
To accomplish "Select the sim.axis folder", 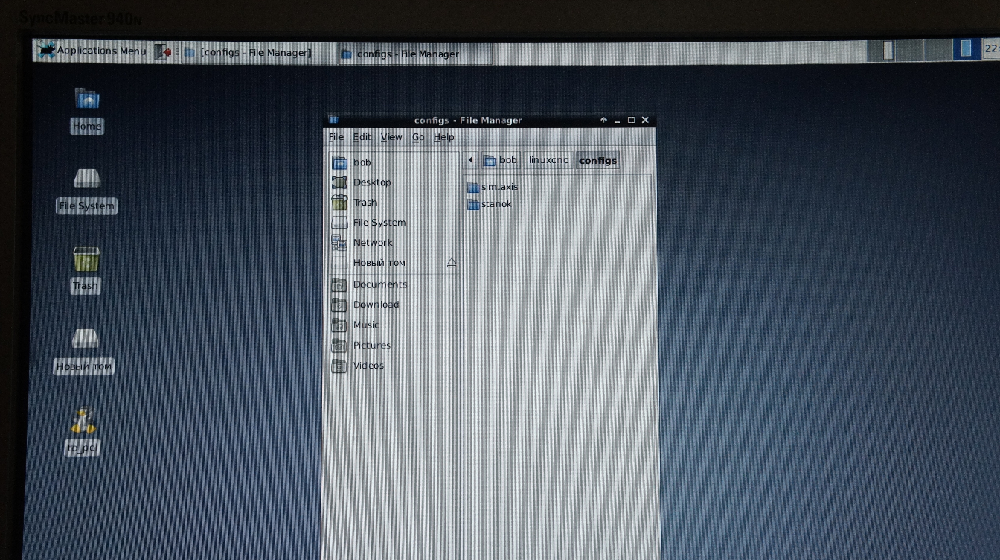I will tap(499, 187).
